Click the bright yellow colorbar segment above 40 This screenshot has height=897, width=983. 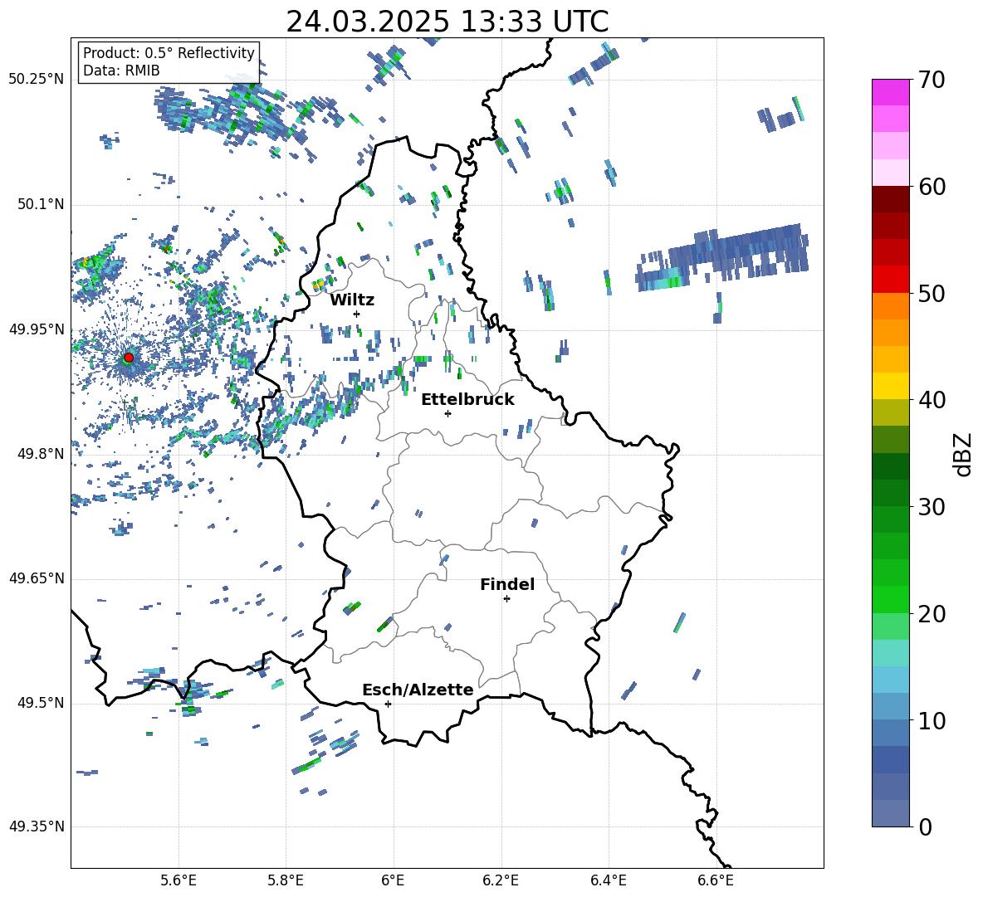(x=890, y=386)
